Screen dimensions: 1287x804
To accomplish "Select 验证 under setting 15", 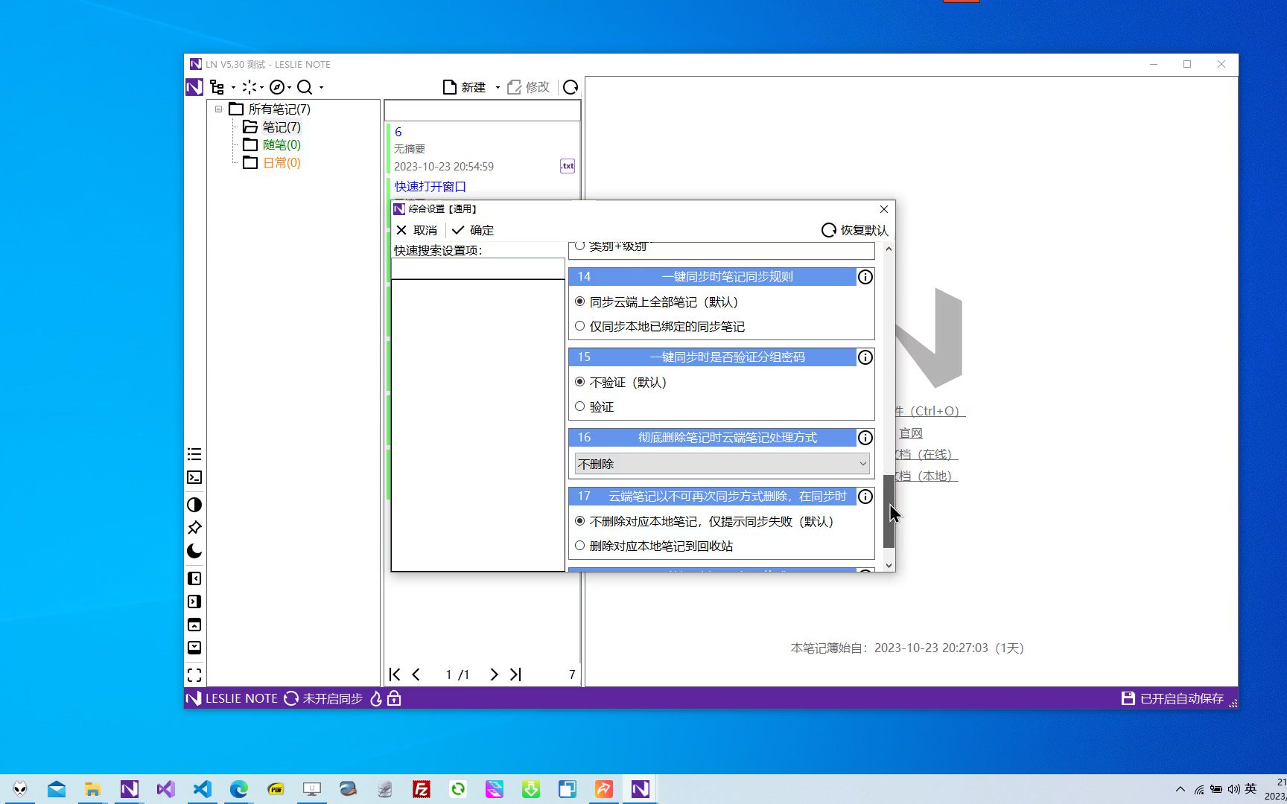I will tap(580, 406).
